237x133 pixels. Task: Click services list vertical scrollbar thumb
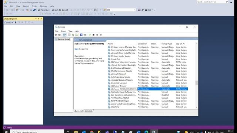point(197,83)
